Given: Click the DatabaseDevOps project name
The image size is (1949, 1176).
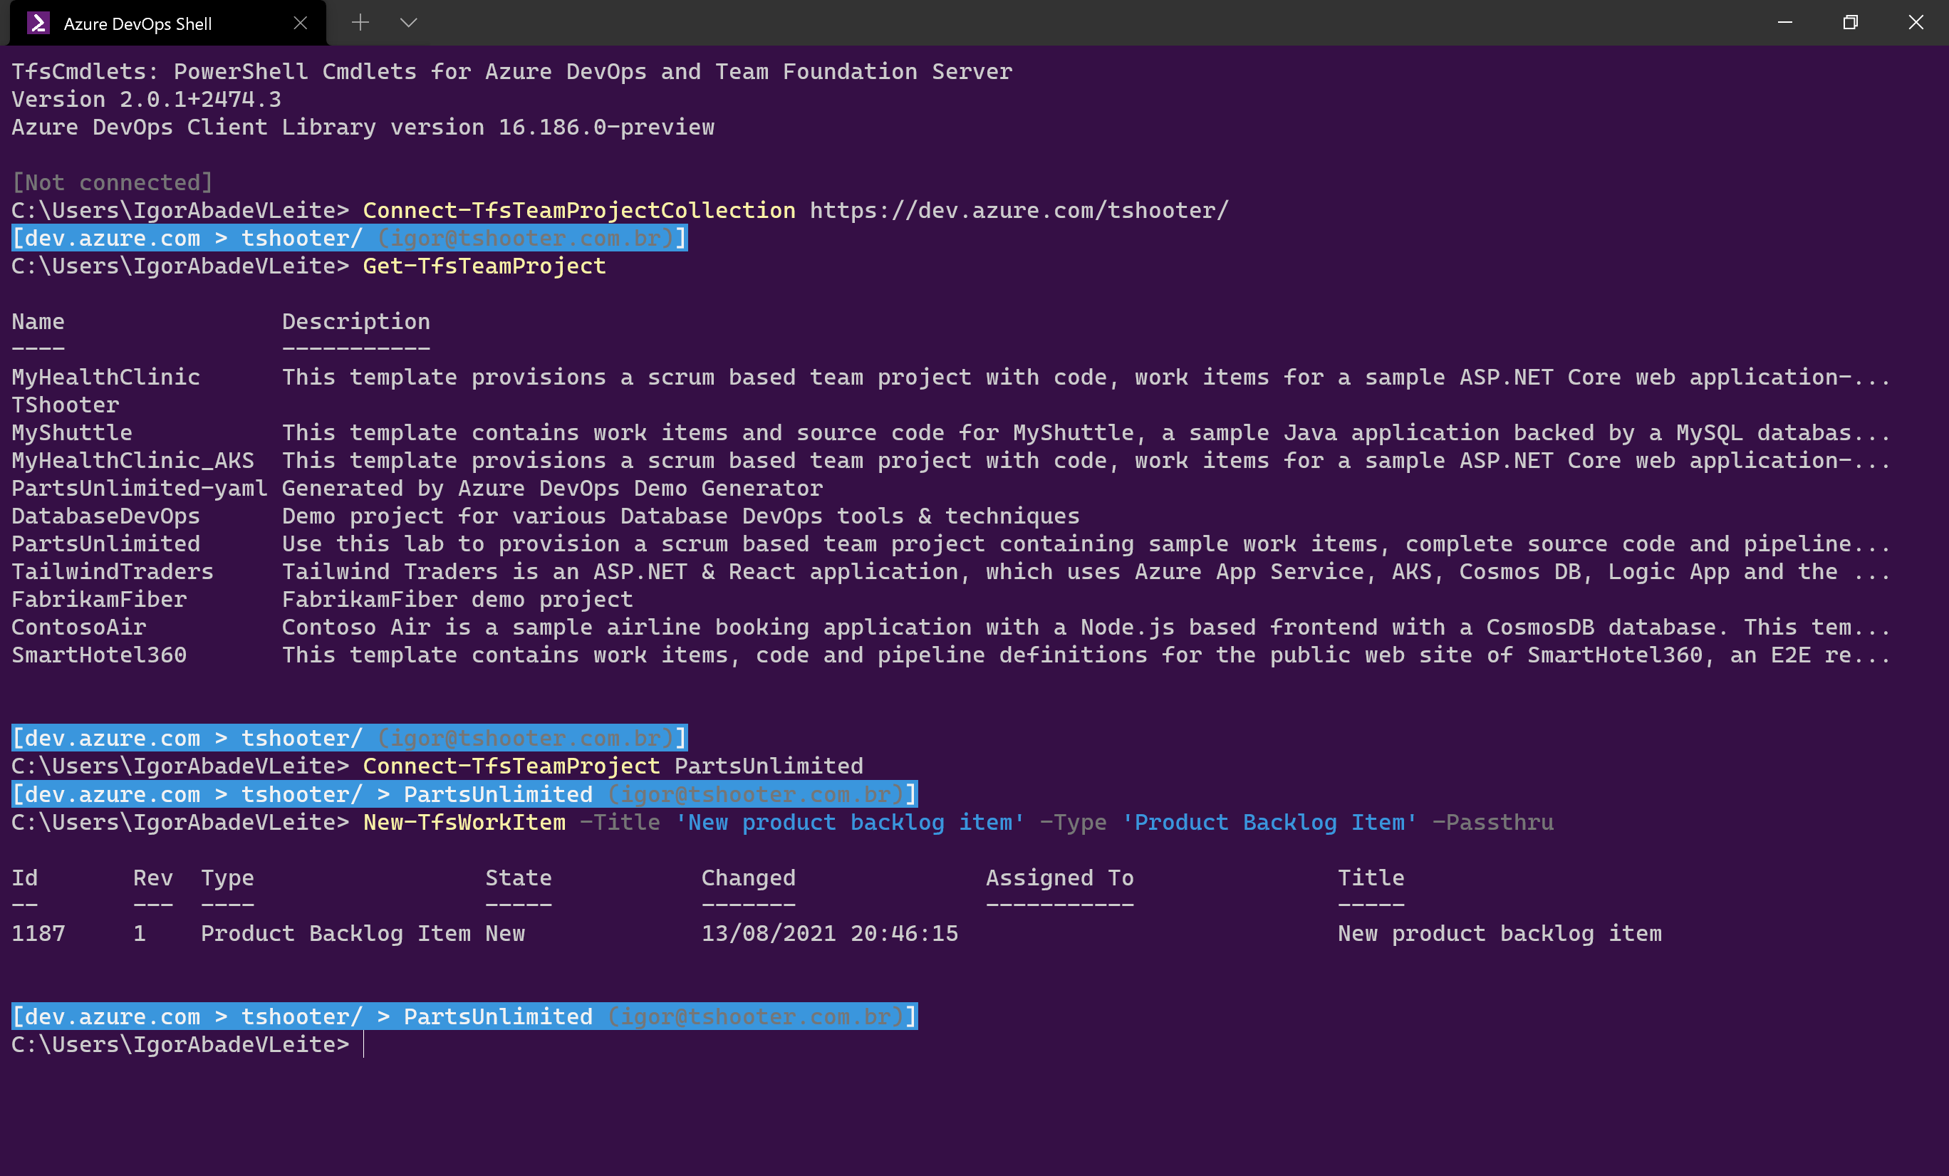Looking at the screenshot, I should point(106,516).
